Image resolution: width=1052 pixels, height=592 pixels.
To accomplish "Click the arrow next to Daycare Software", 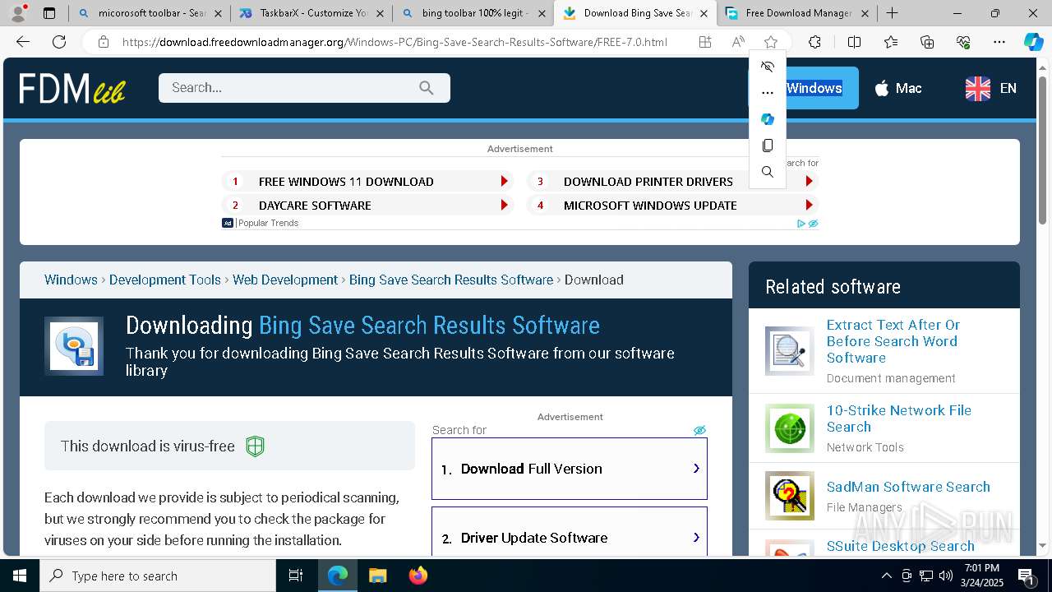I will [505, 206].
